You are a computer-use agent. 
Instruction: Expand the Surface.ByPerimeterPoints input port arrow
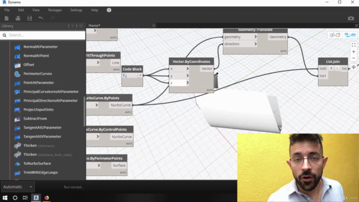pos(99,166)
